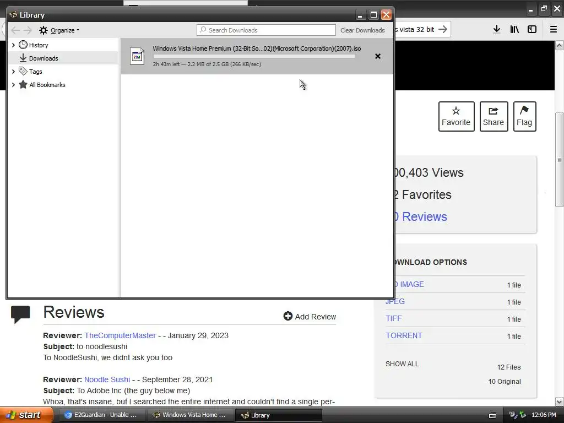Screen dimensions: 564x423
Task: Open browser downloads toolbar arrow
Action: pos(497,30)
